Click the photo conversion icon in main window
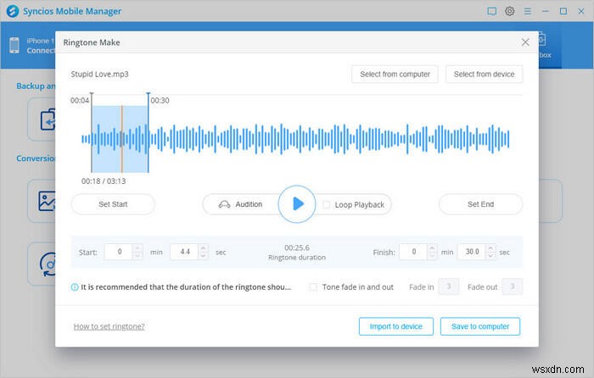 pyautogui.click(x=47, y=201)
